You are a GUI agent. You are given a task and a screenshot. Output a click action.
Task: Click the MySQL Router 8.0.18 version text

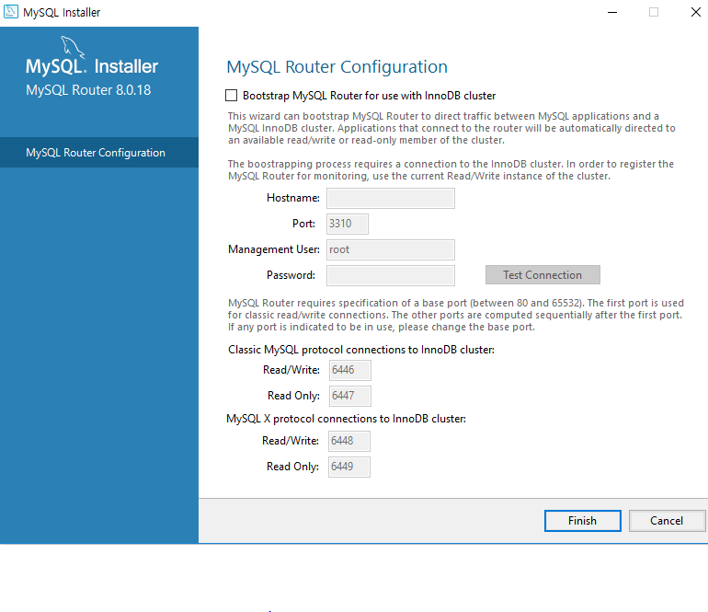click(88, 90)
